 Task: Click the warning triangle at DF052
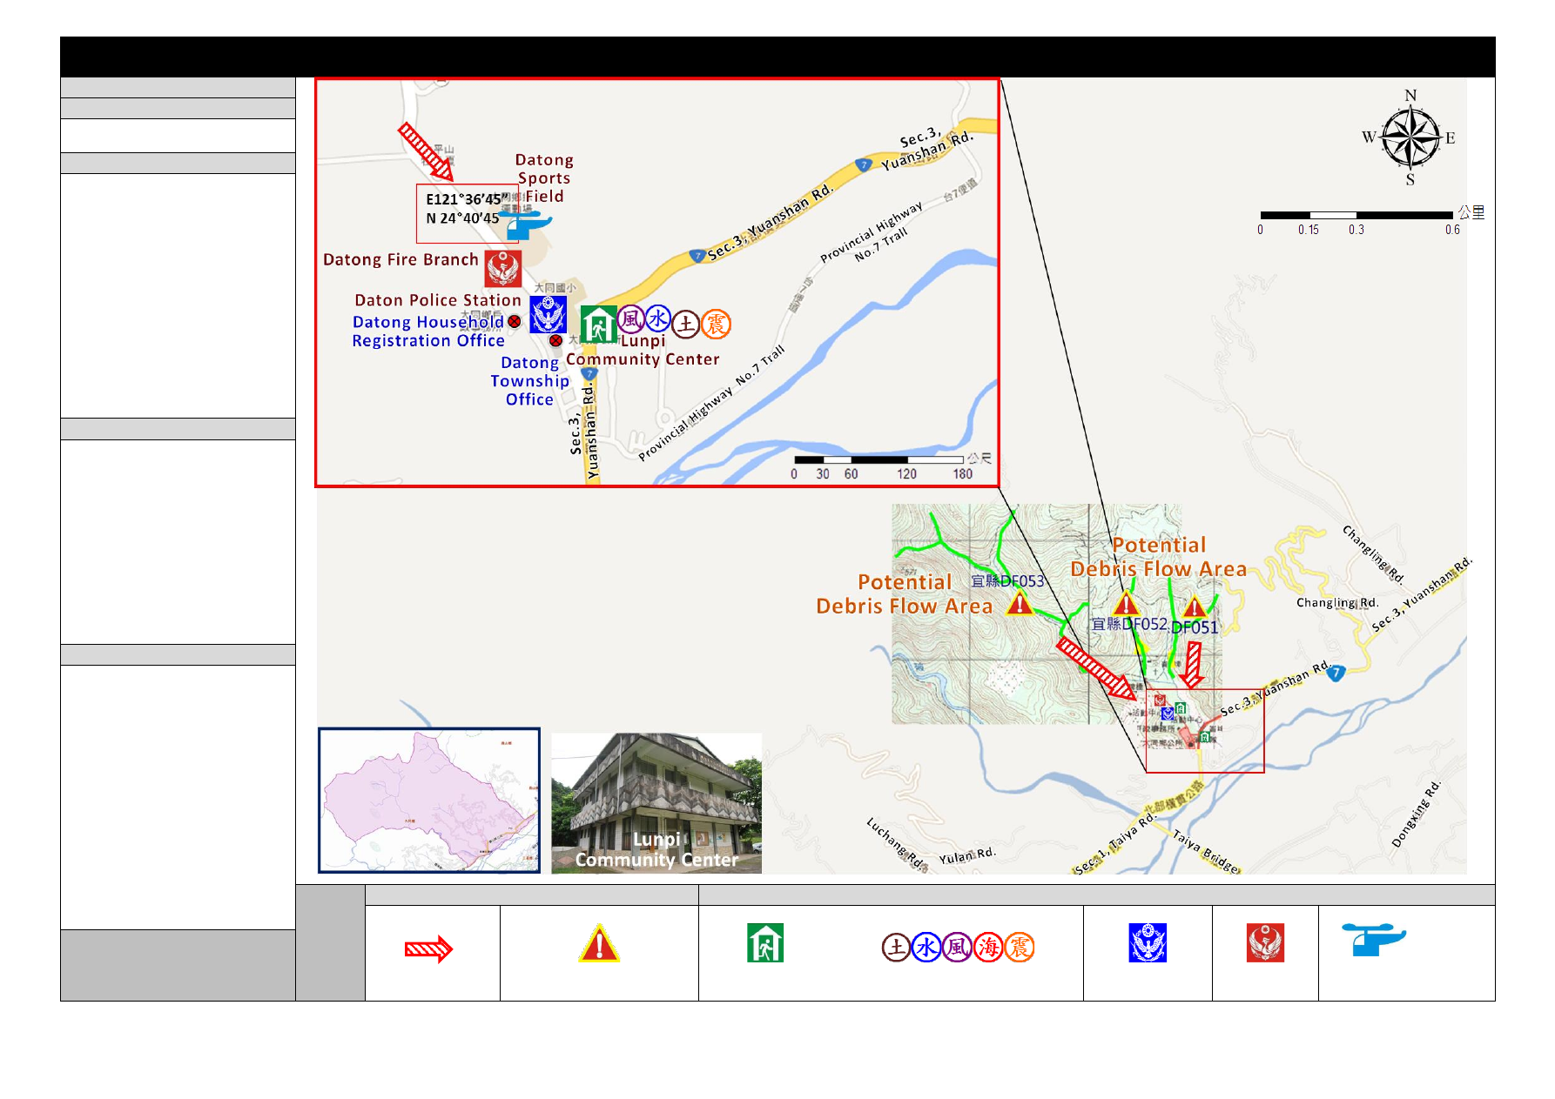(x=1126, y=603)
